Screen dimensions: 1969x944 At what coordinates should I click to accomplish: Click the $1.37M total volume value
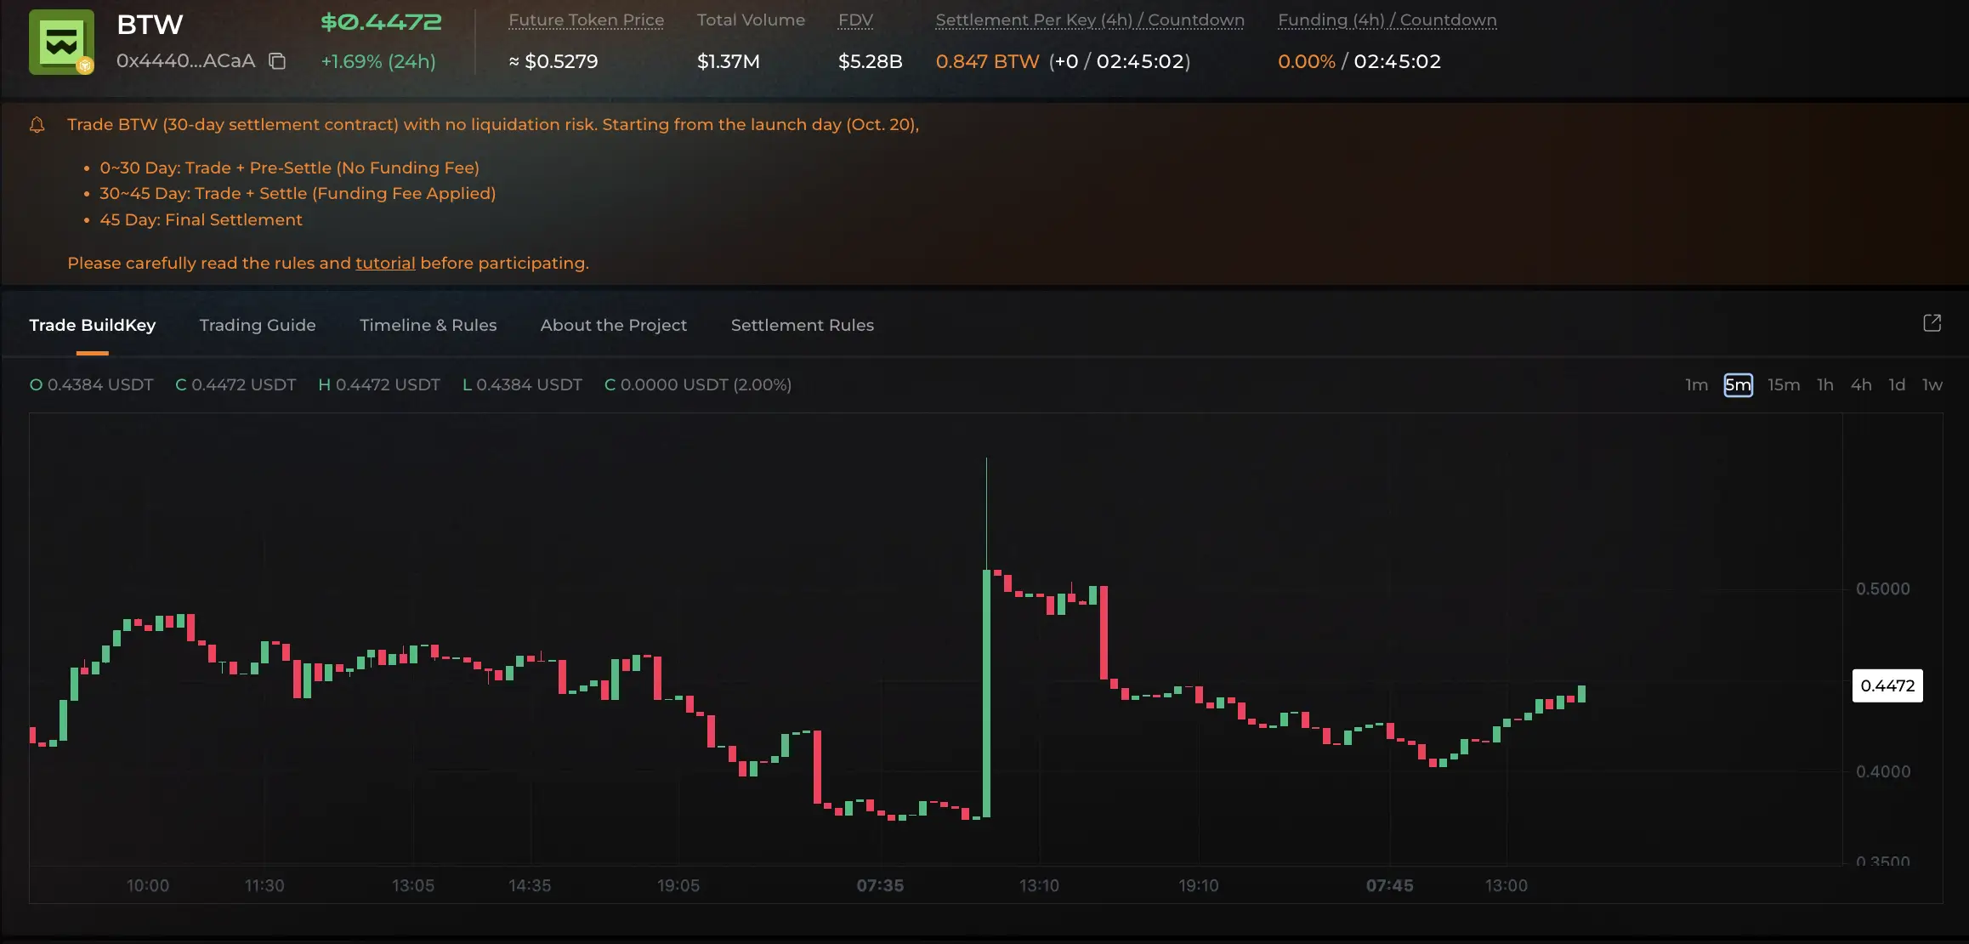[x=729, y=61]
